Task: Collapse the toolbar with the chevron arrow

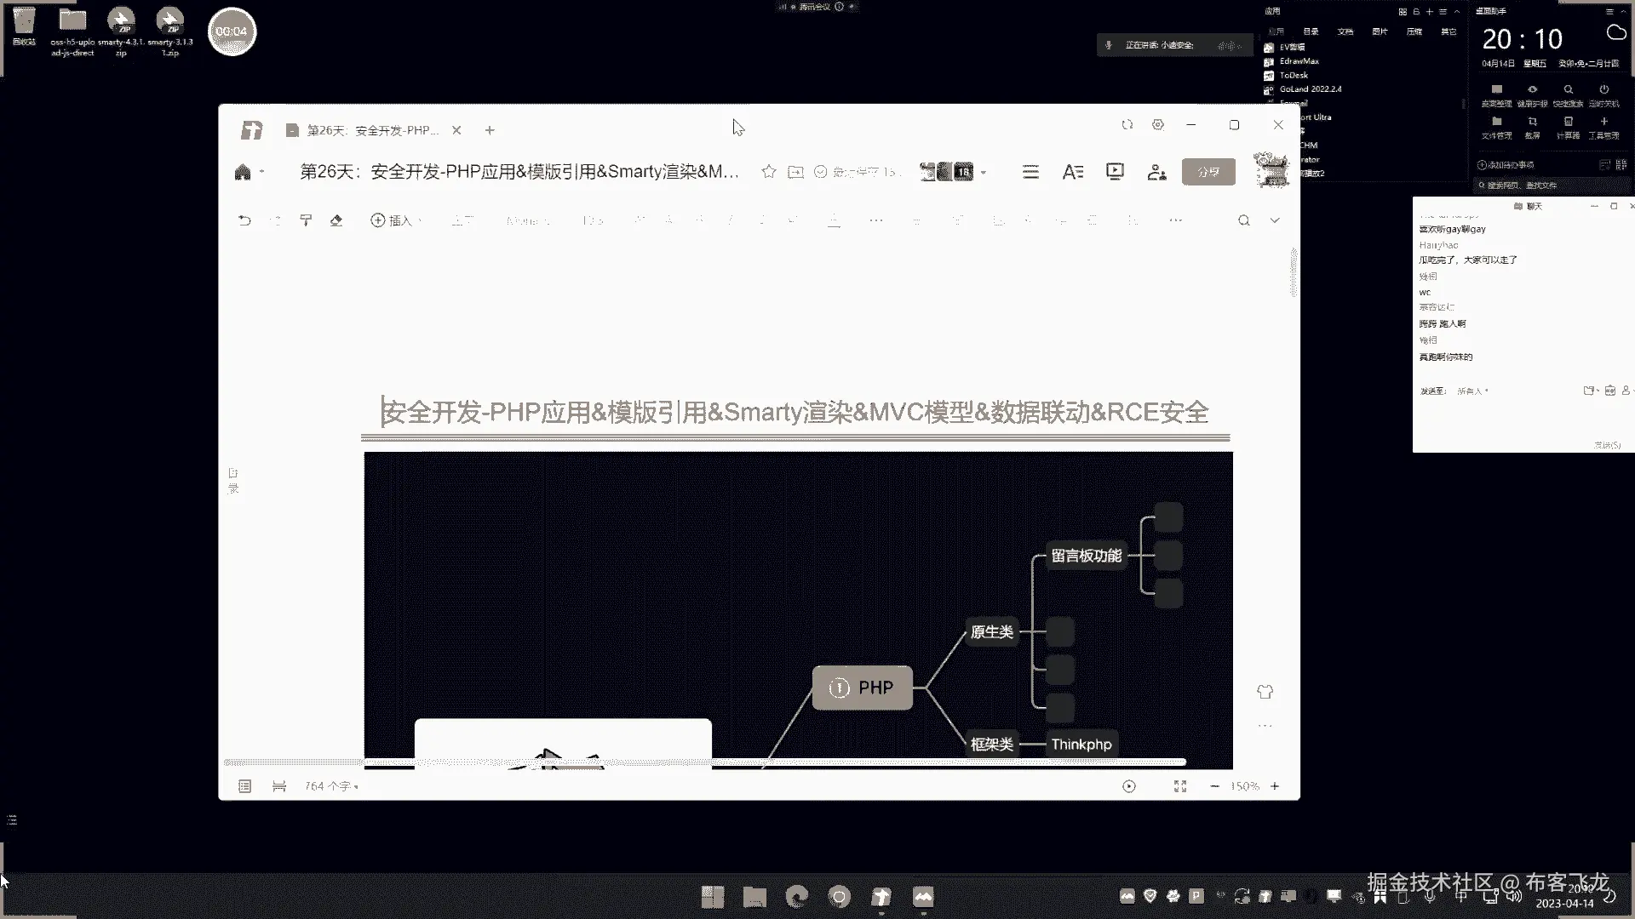Action: [1275, 220]
